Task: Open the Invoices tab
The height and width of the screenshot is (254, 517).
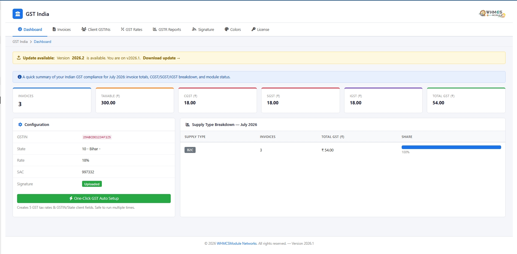Action: (61, 29)
